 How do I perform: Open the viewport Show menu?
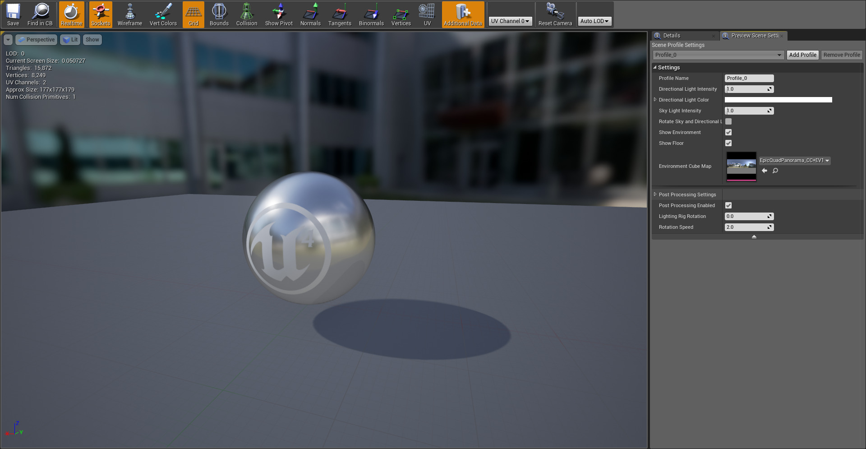coord(92,40)
